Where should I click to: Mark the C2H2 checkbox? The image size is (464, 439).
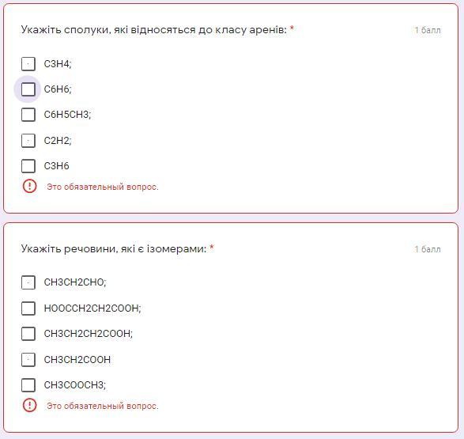28,140
